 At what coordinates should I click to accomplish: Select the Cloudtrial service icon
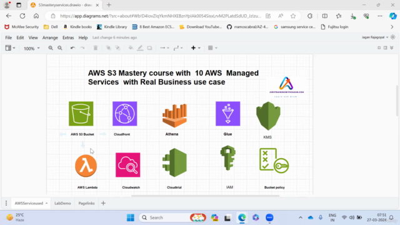tap(175, 162)
